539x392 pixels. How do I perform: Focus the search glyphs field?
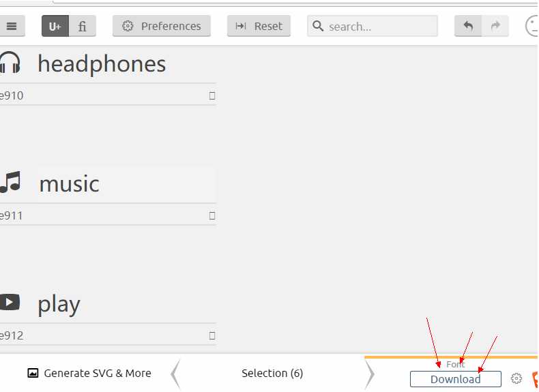coord(373,26)
